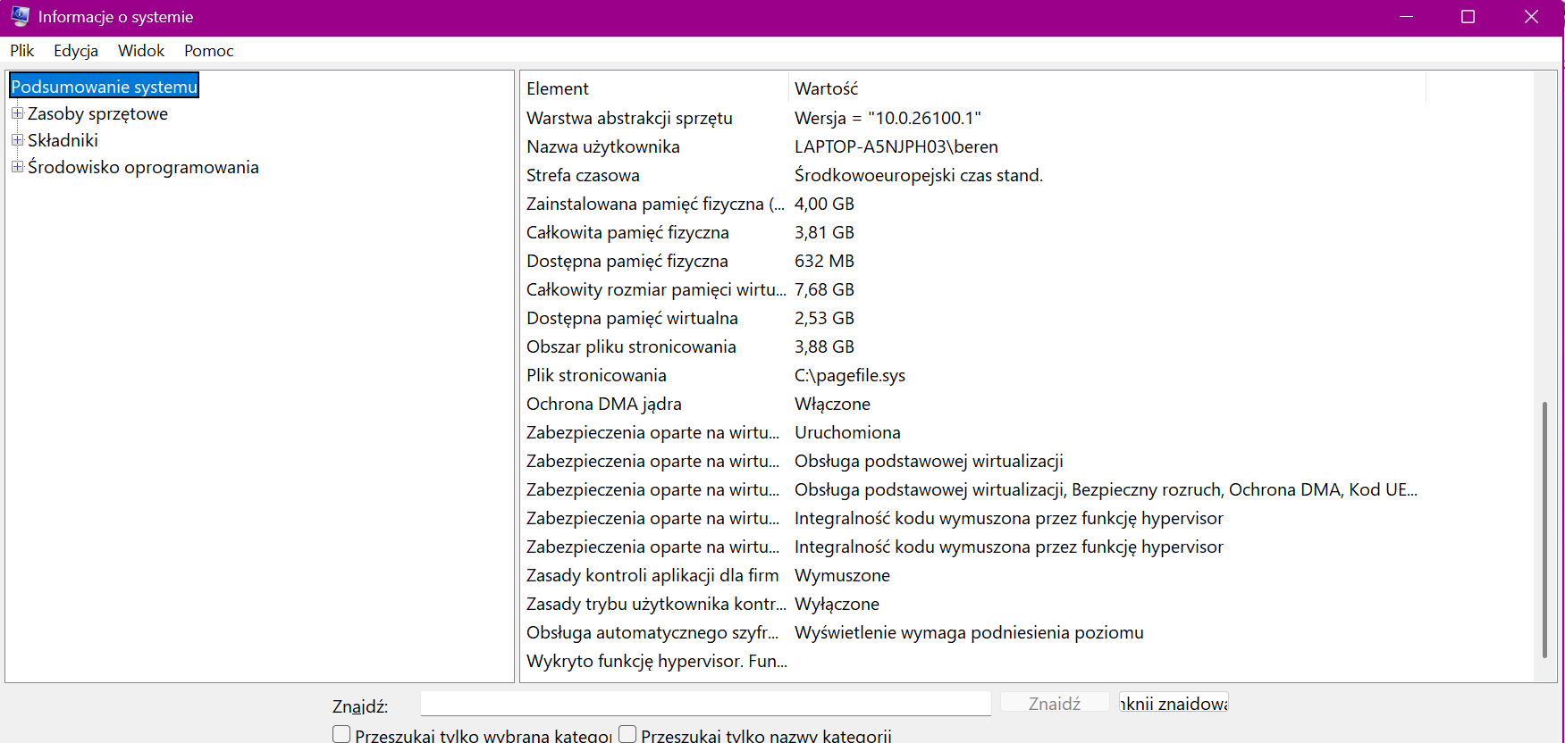Tick the search only selected category checkbox
The width and height of the screenshot is (1565, 743).
pos(341,734)
